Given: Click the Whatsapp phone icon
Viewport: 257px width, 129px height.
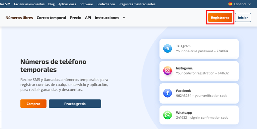Looking at the screenshot, I should pyautogui.click(x=167, y=115).
